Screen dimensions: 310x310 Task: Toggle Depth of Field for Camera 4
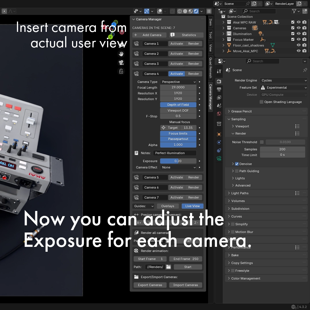tap(178, 105)
